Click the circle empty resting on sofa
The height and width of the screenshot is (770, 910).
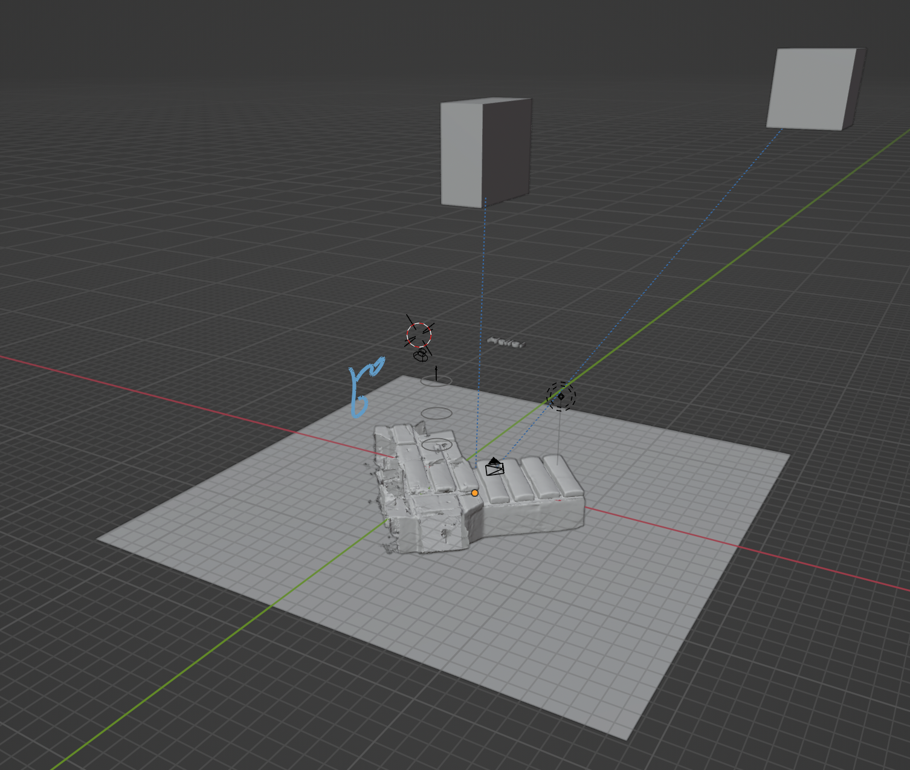pyautogui.click(x=437, y=445)
